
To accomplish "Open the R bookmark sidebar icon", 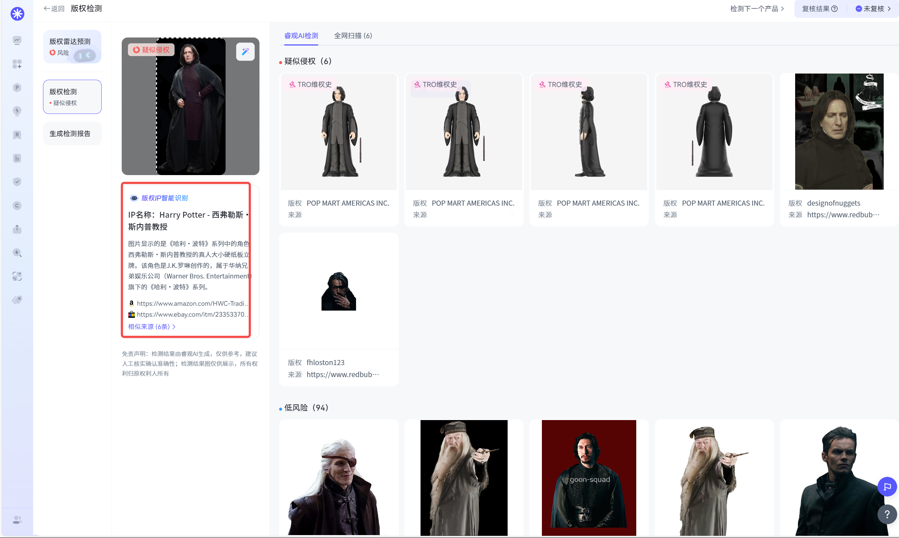I will 17,135.
